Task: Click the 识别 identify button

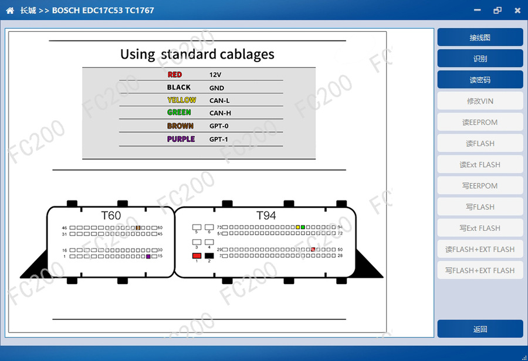Action: [480, 59]
